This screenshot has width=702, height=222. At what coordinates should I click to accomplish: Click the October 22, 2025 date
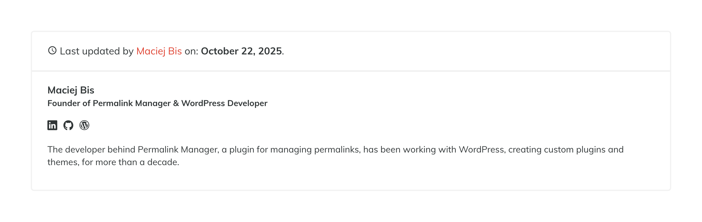coord(241,51)
